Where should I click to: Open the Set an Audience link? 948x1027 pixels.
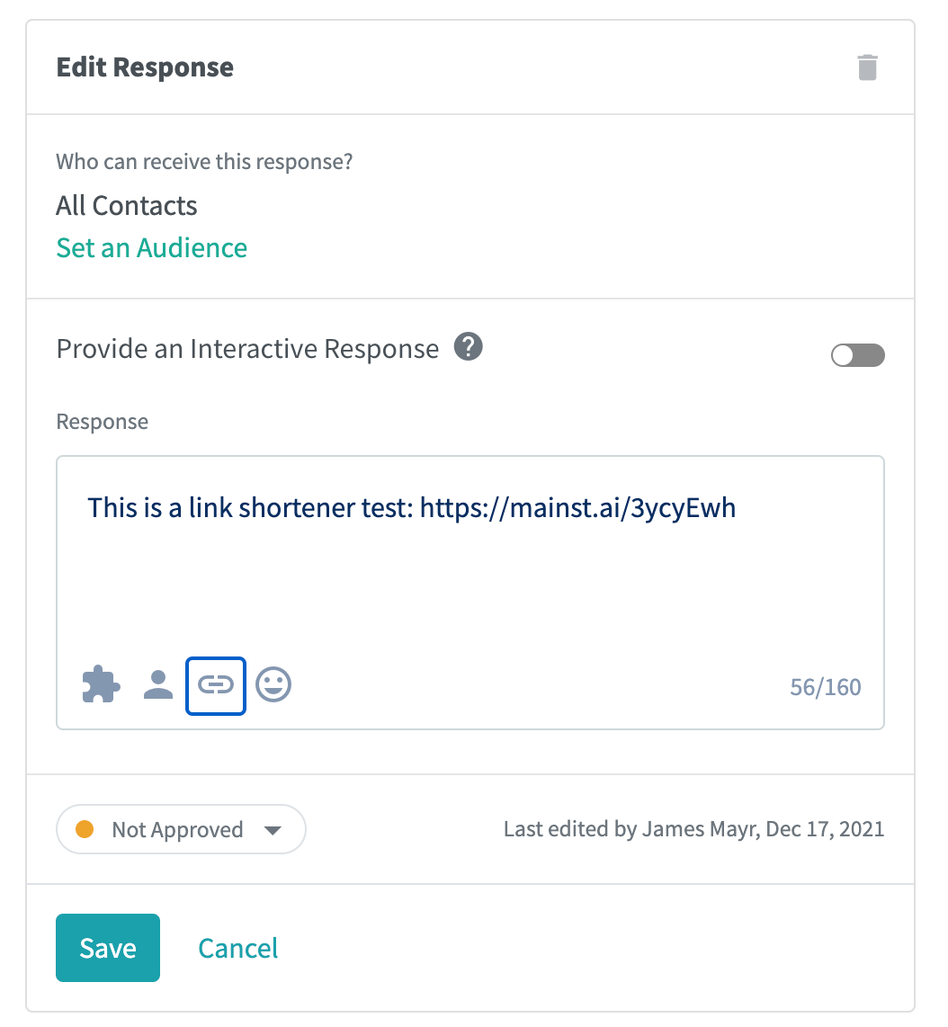click(151, 248)
